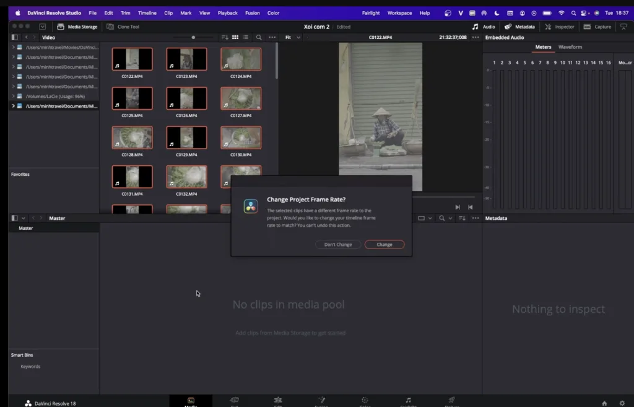Open the Fairlight menu
Screen dimensions: 634x407
pyautogui.click(x=371, y=13)
